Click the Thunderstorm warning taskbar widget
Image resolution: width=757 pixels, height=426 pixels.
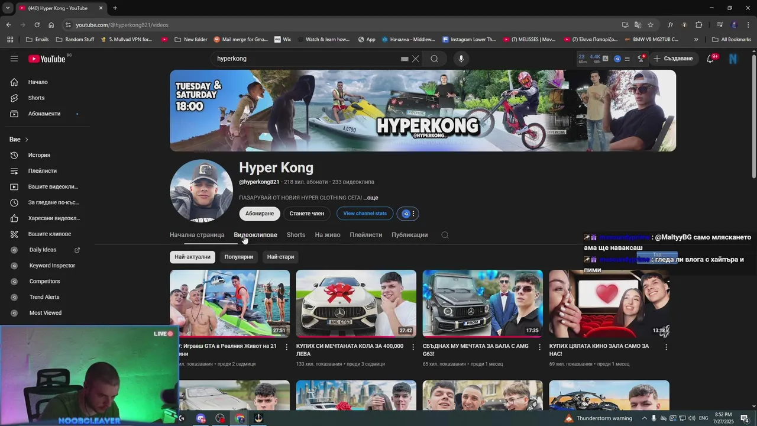pos(599,418)
